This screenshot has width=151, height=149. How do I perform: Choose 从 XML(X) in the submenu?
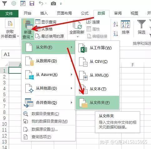click(97, 75)
